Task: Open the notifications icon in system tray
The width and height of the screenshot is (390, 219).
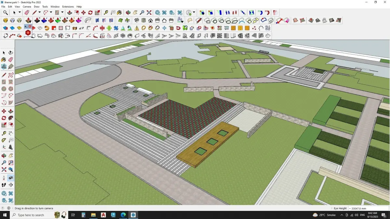Action: point(384,215)
